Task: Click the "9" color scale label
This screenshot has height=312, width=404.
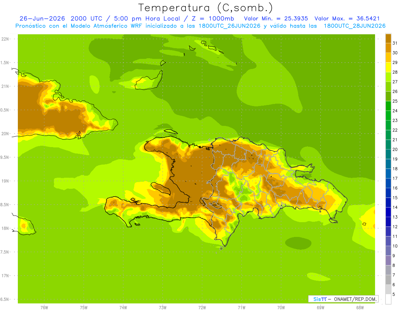Action: coord(394,256)
